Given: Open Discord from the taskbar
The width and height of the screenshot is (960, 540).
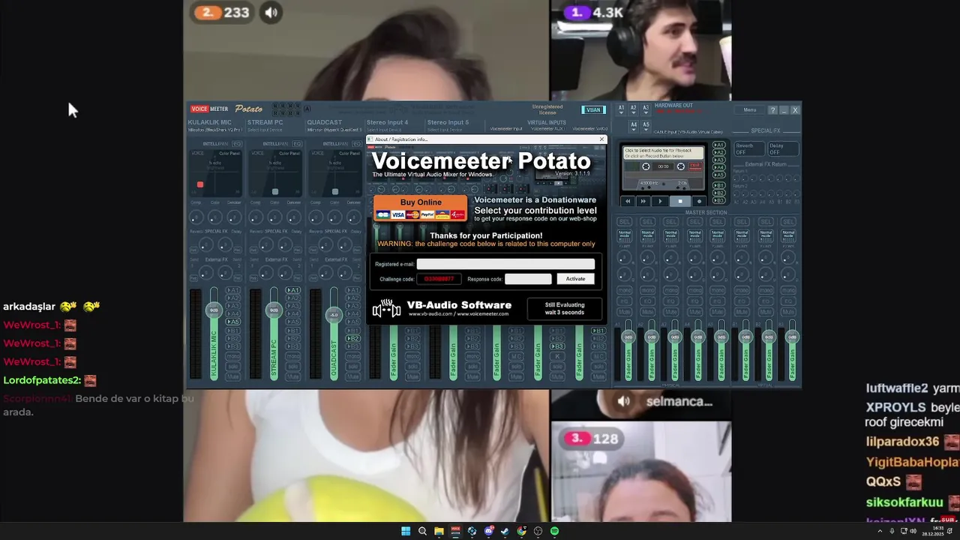Looking at the screenshot, I should click(489, 531).
